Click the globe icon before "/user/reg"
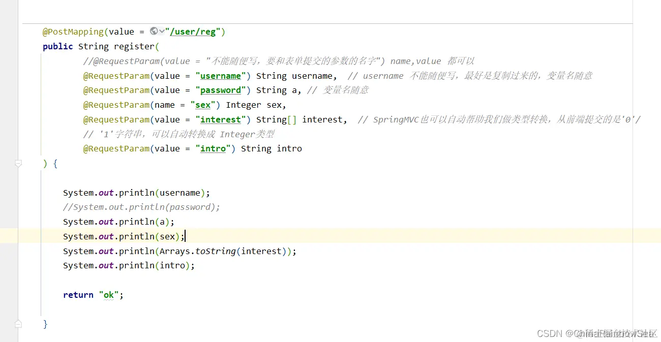 (154, 31)
